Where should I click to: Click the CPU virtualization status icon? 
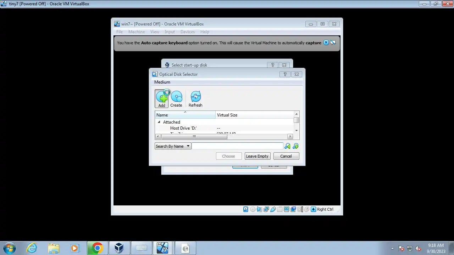click(300, 209)
